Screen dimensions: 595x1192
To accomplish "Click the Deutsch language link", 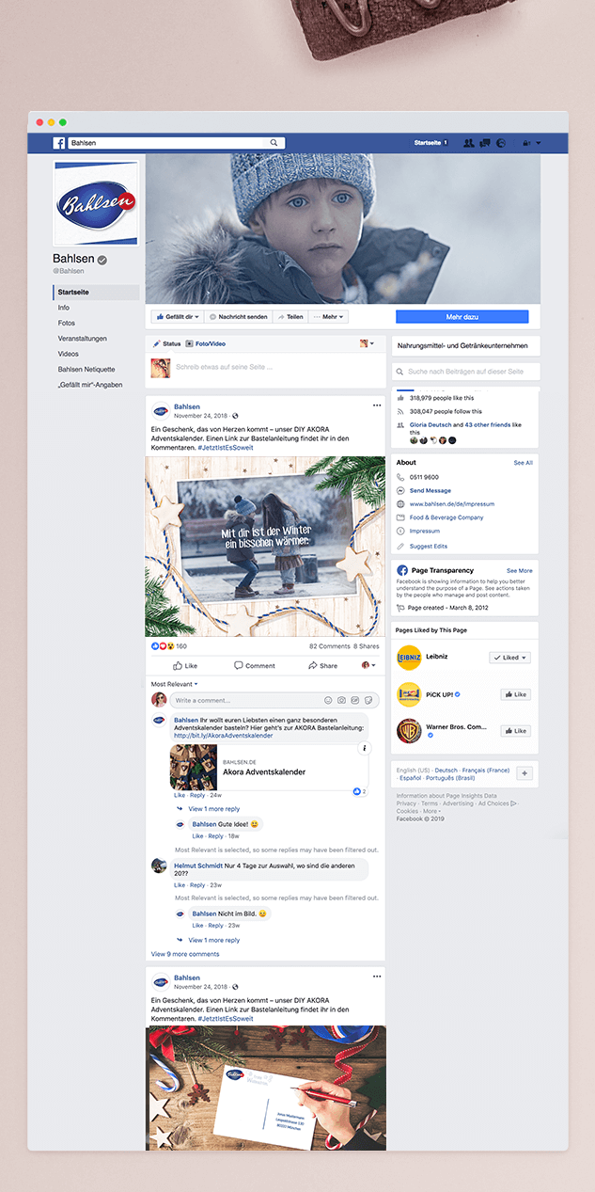I will click(x=446, y=771).
